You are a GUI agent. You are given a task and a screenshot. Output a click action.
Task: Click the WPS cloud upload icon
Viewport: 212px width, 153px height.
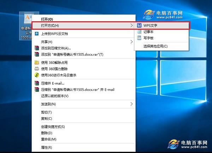coord(37,34)
